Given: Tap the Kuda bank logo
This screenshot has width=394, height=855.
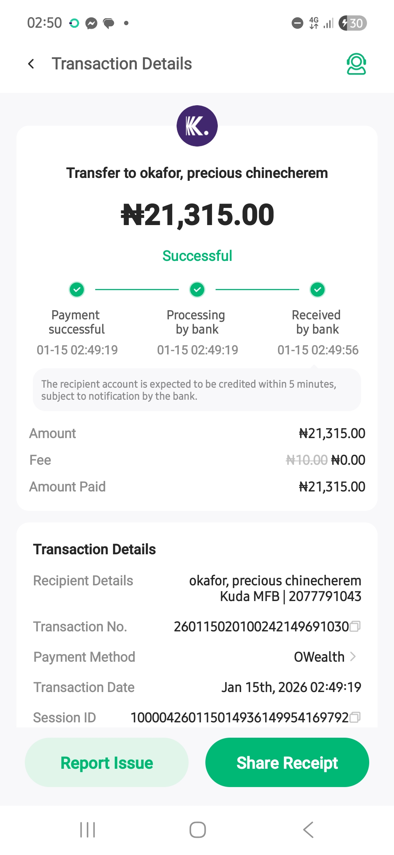Looking at the screenshot, I should 197,126.
